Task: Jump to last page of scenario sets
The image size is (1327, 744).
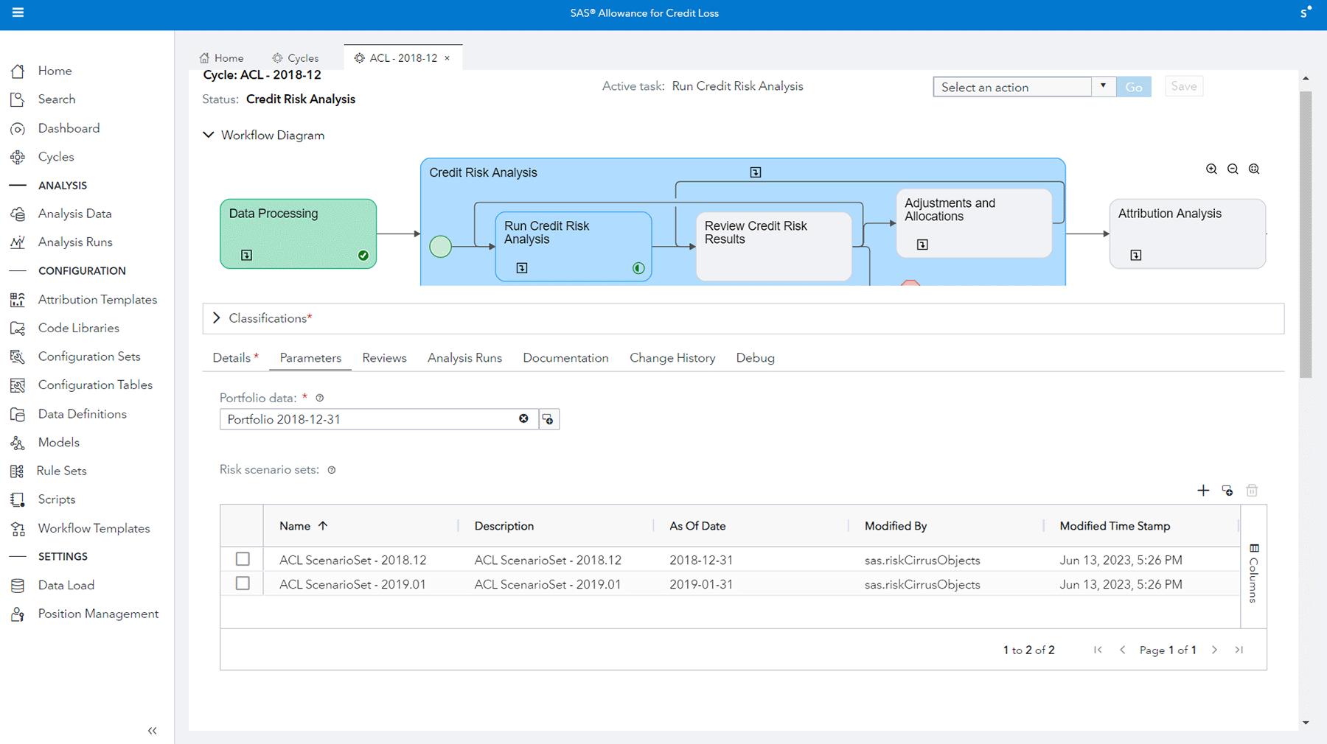Action: (1239, 650)
